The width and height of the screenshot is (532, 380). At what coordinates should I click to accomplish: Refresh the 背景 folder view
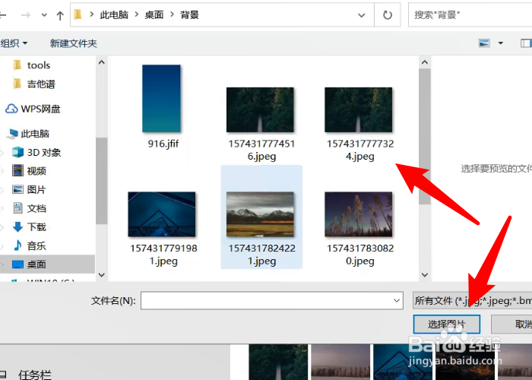387,15
